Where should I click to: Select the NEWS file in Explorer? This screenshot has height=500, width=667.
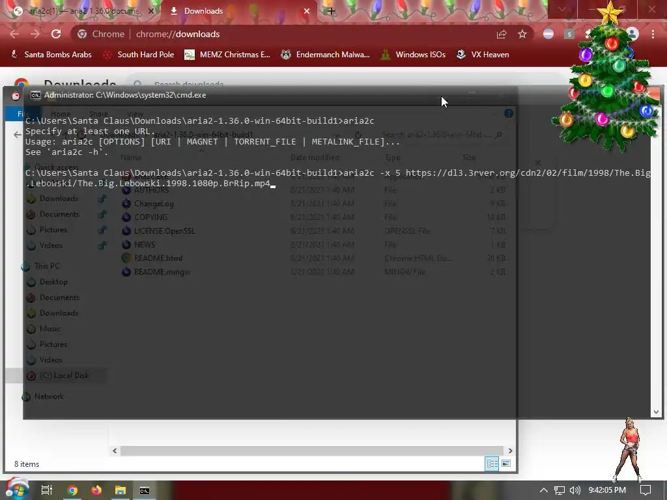(144, 245)
